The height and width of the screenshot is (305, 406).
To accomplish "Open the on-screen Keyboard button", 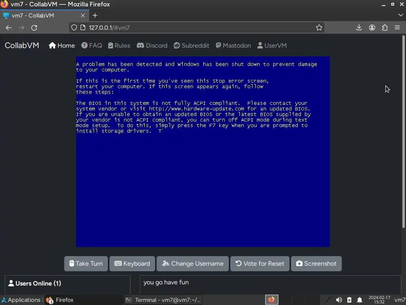I will click(132, 264).
